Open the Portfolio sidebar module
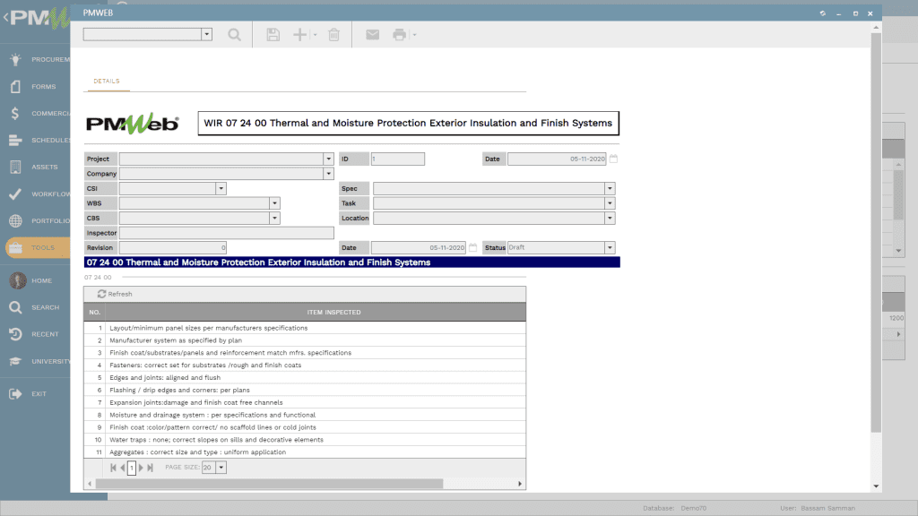 39,221
